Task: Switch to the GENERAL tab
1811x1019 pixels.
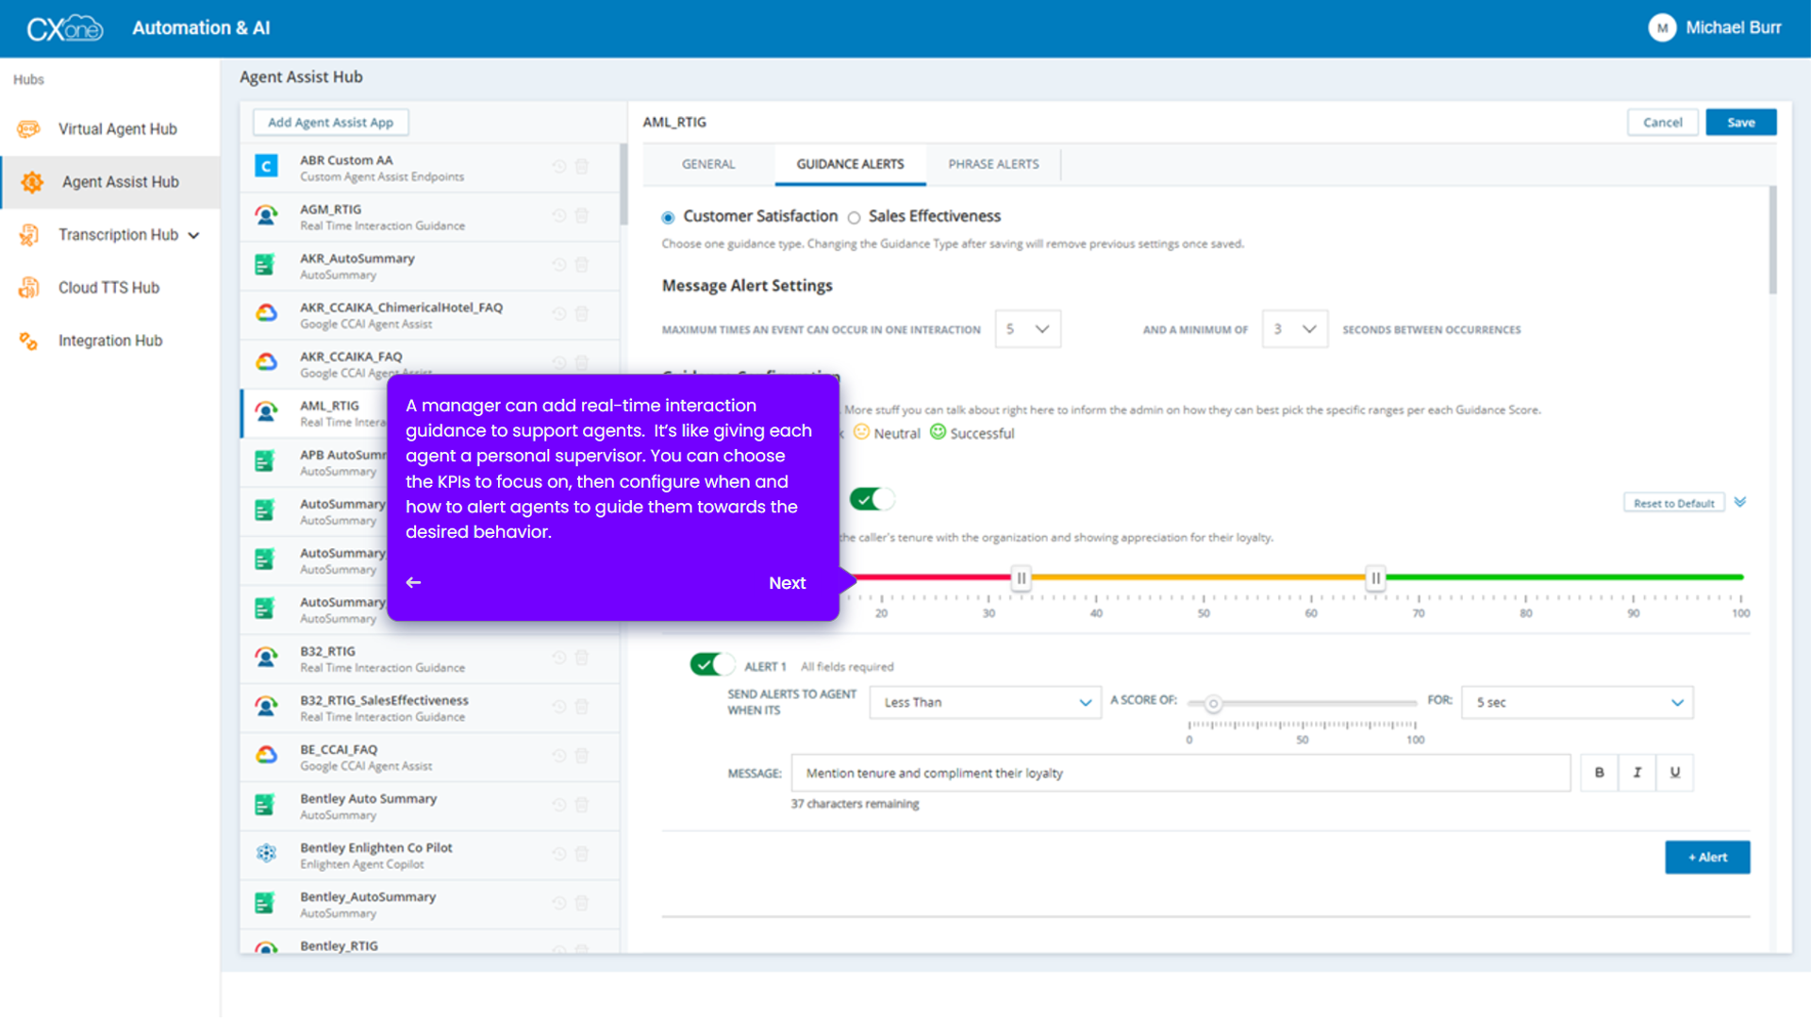Action: [x=706, y=163]
